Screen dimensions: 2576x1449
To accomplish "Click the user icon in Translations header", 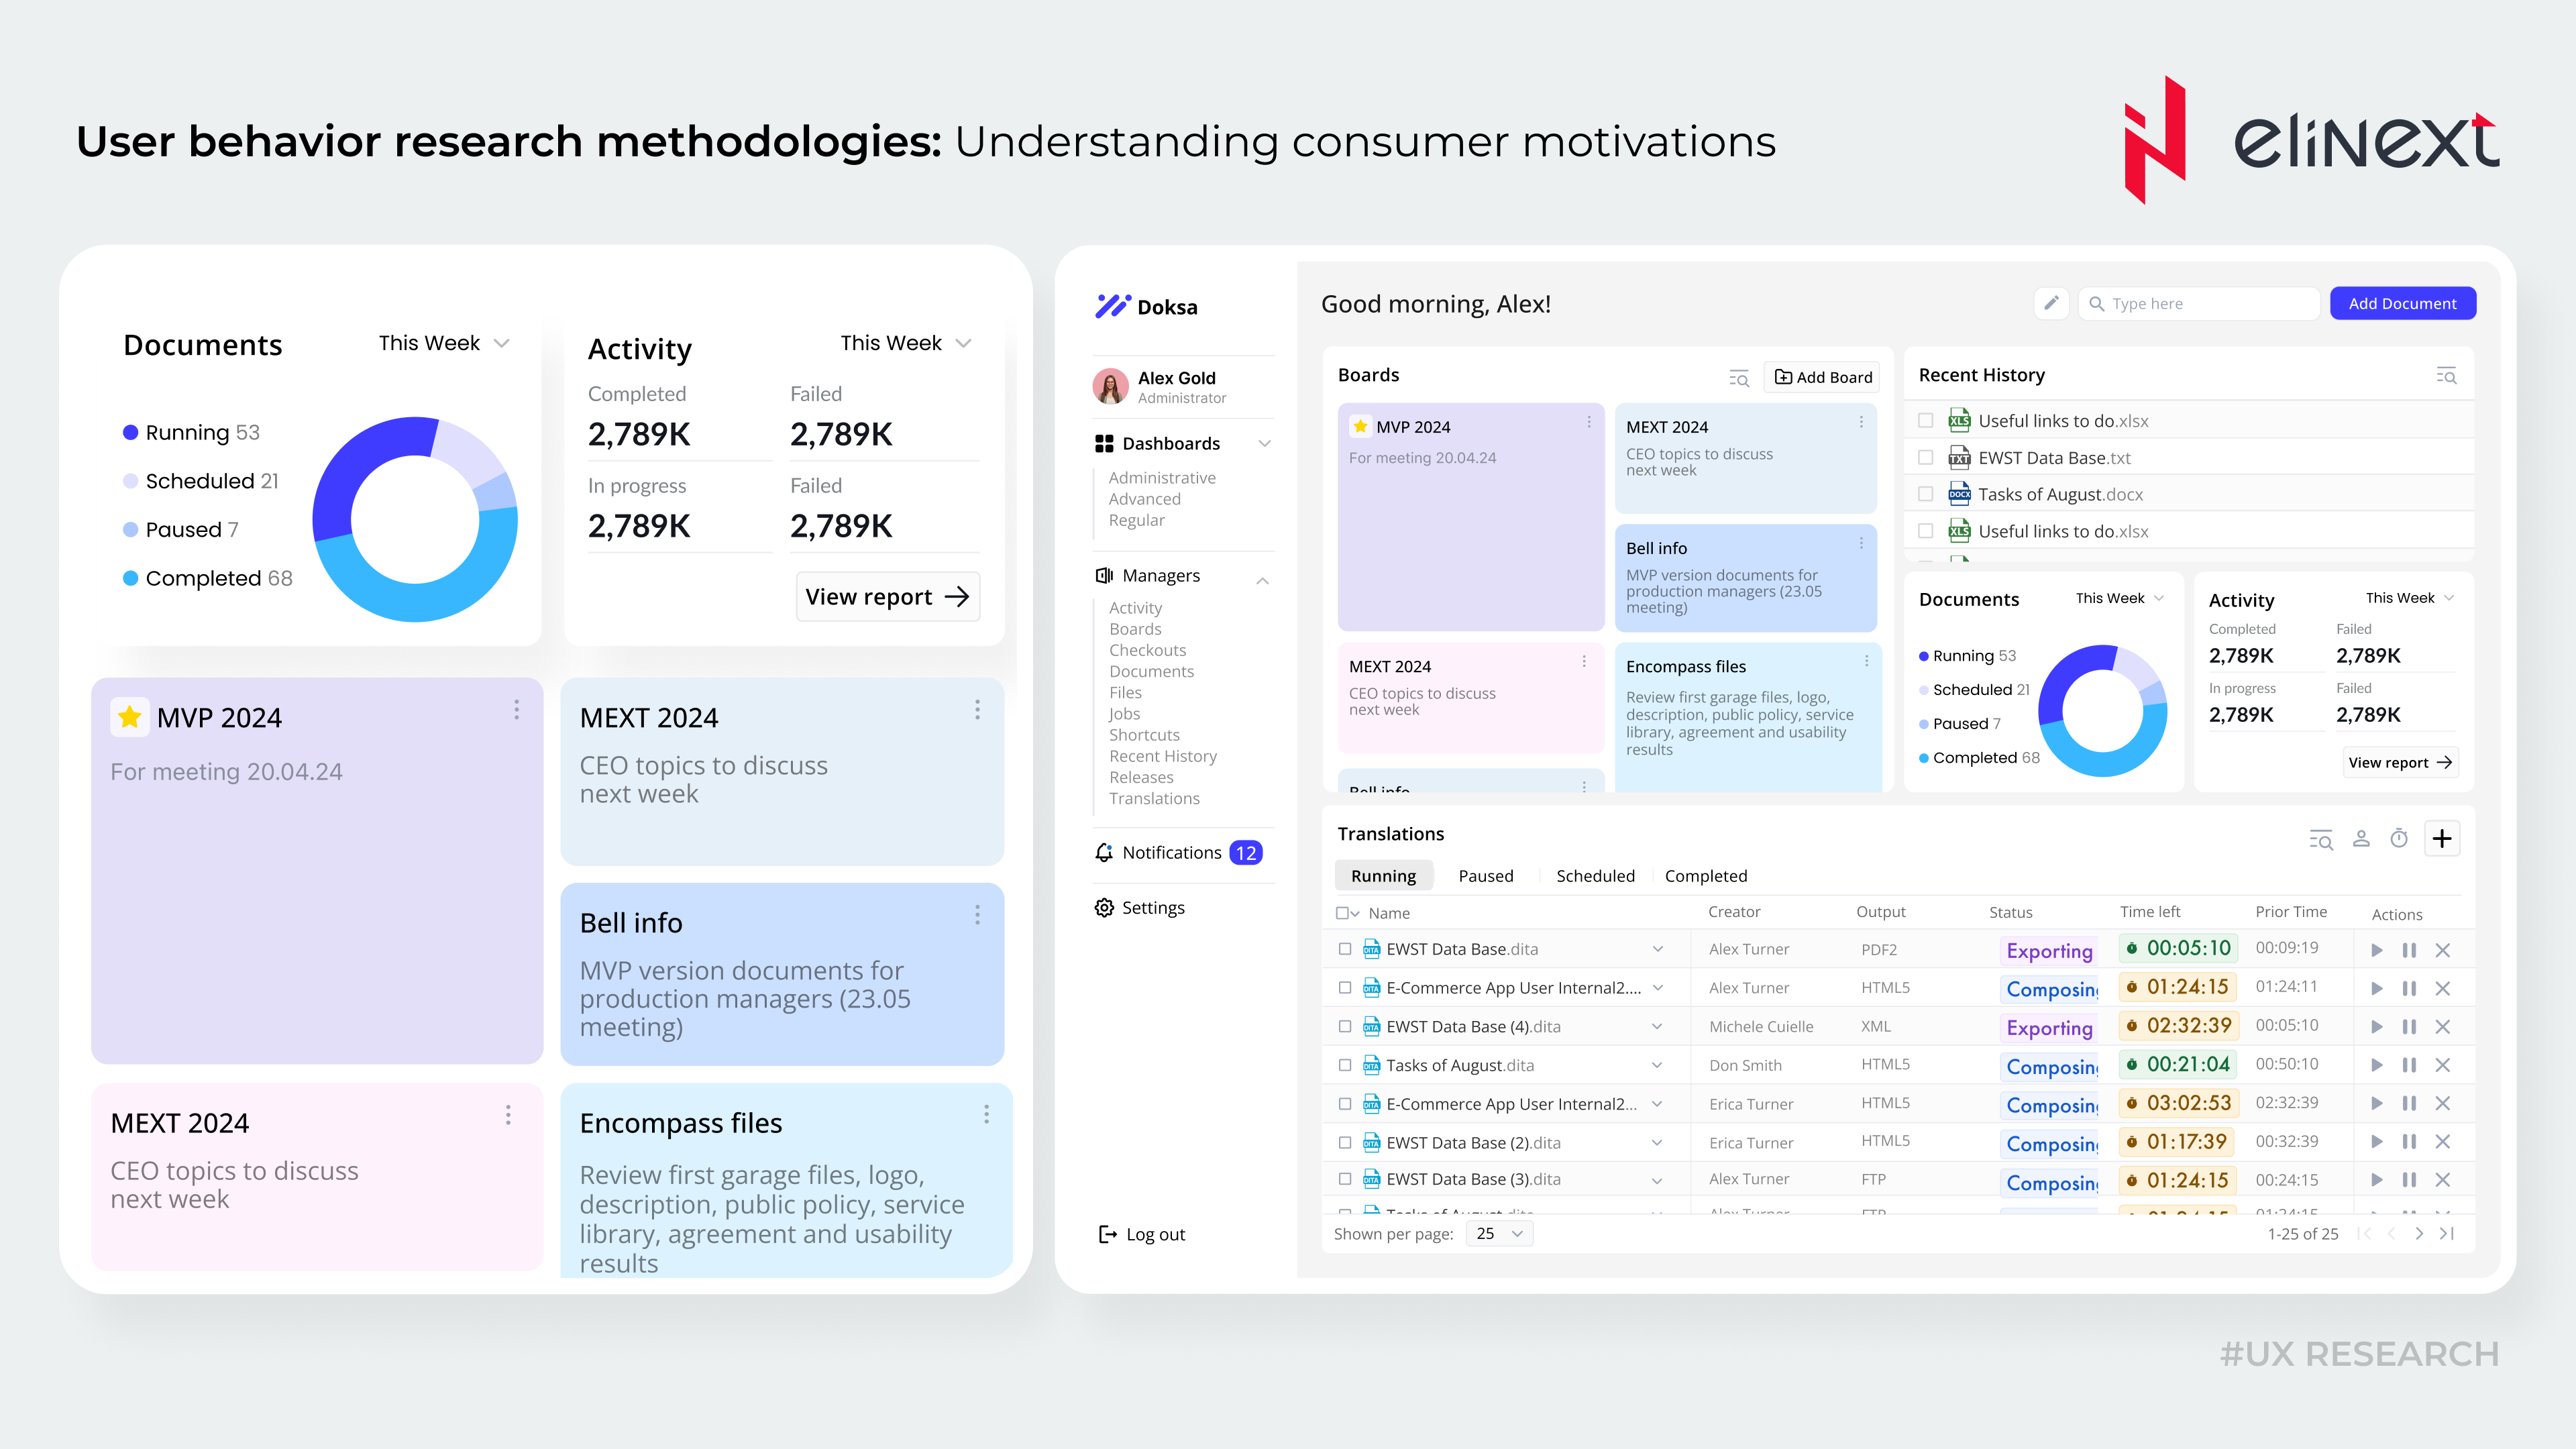I will click(x=2361, y=838).
